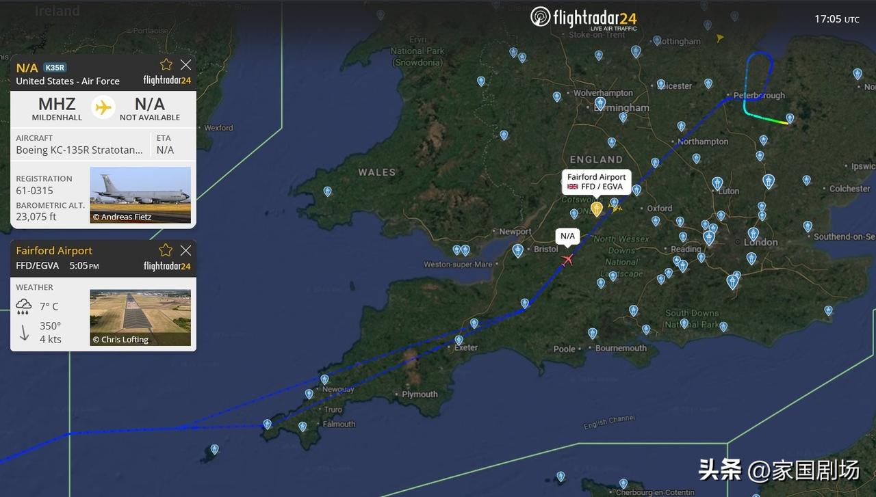Select the yellow aircraft near Nottingham

pyautogui.click(x=720, y=38)
